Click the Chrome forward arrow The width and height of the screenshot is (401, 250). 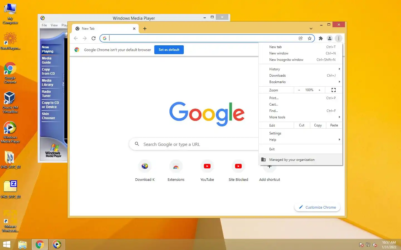click(85, 38)
